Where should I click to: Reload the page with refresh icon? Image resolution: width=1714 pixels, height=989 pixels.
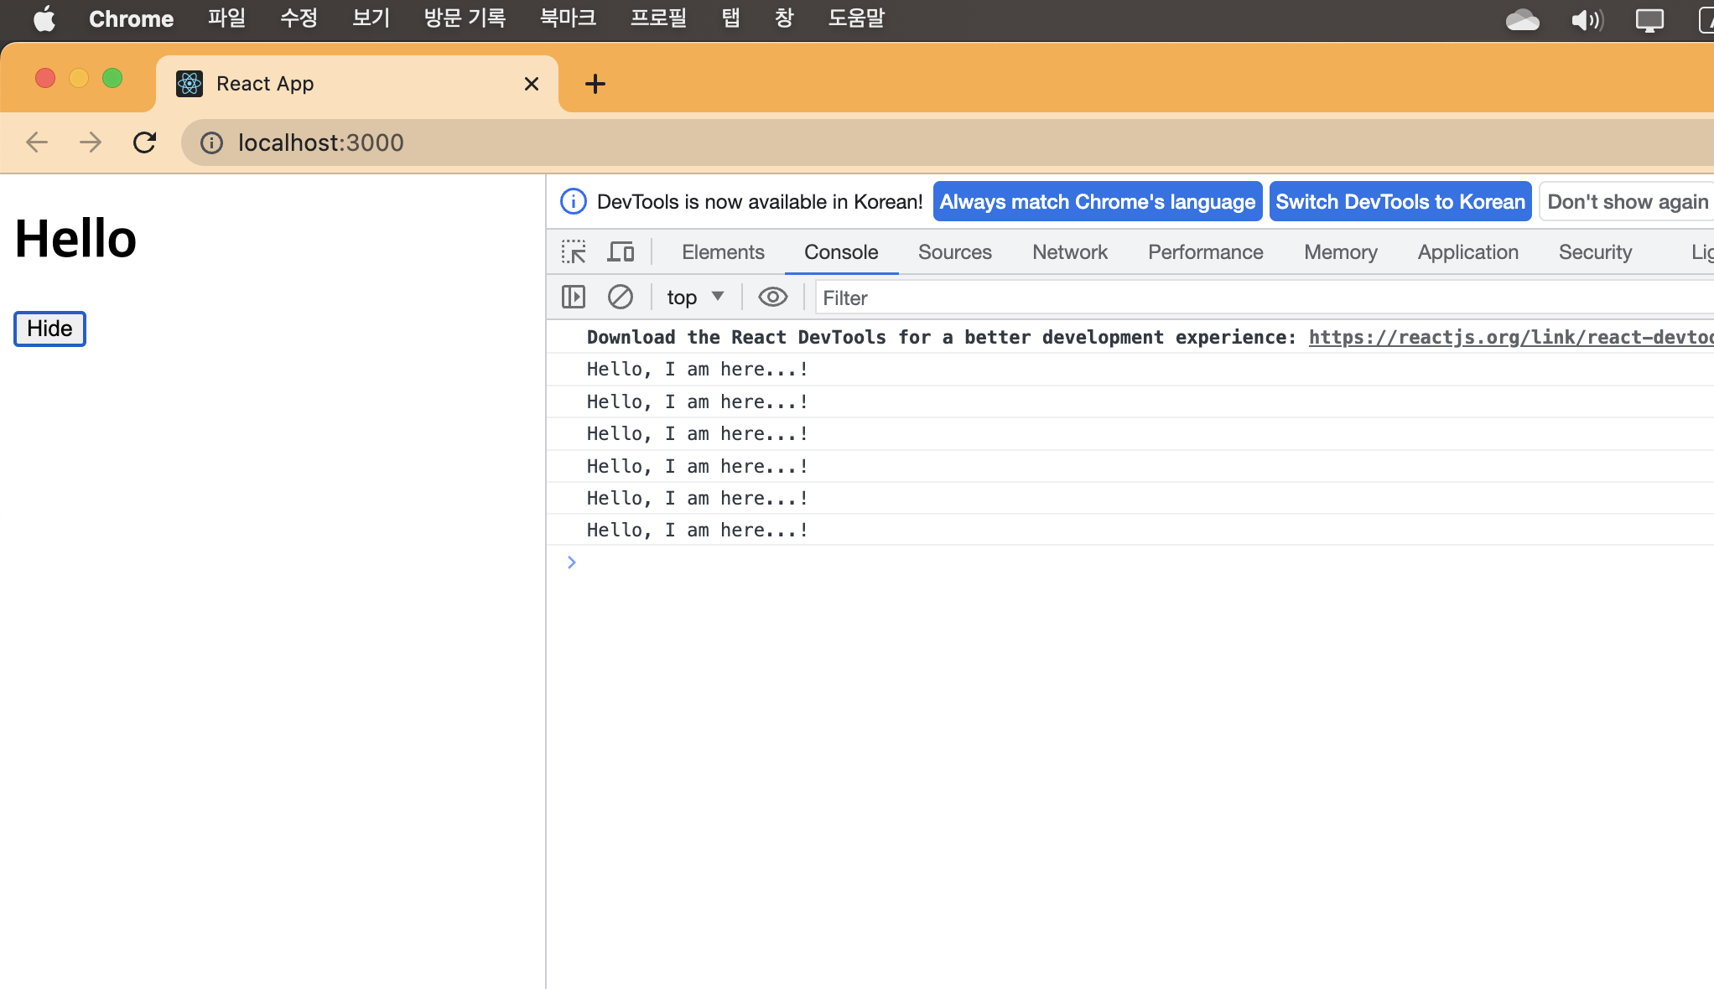pos(144,142)
